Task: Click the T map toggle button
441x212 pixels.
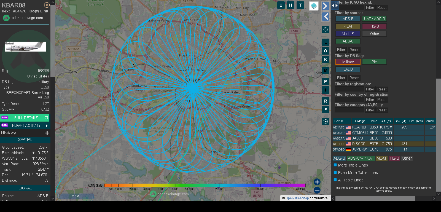Action: tap(300, 5)
